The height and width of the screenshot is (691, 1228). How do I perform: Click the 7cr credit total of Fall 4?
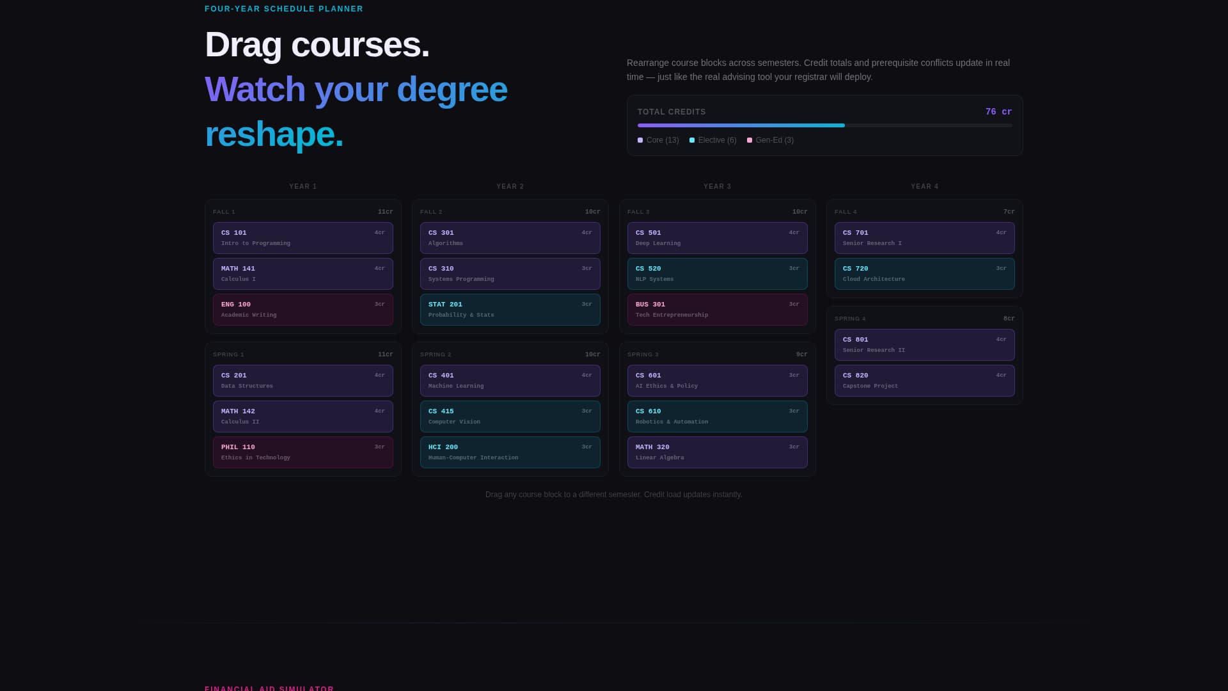[1009, 212]
